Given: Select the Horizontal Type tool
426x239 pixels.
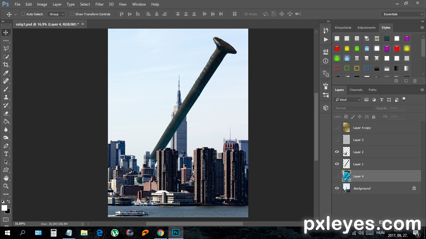Looking at the screenshot, I should click(6, 154).
